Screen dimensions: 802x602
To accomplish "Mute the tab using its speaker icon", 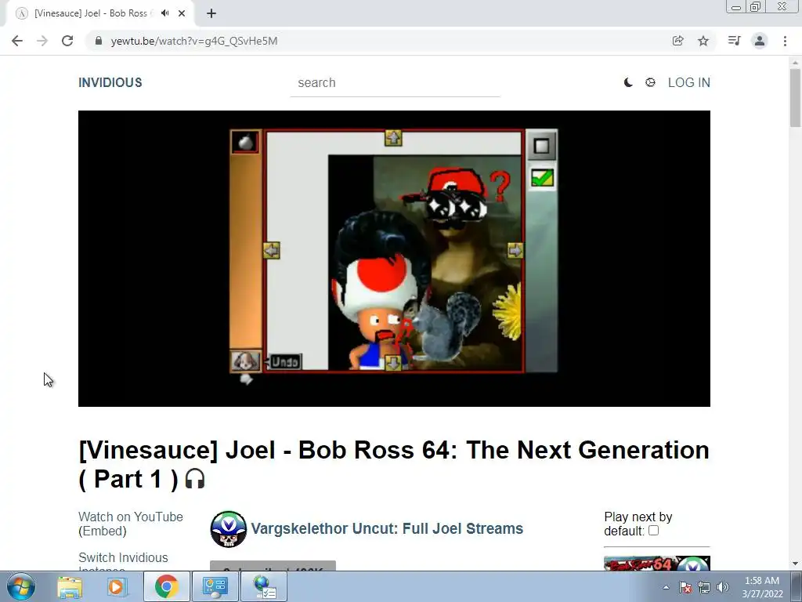I will (164, 13).
